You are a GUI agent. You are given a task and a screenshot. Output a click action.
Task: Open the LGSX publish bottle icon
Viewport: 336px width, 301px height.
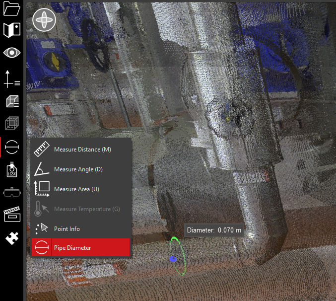pyautogui.click(x=11, y=170)
